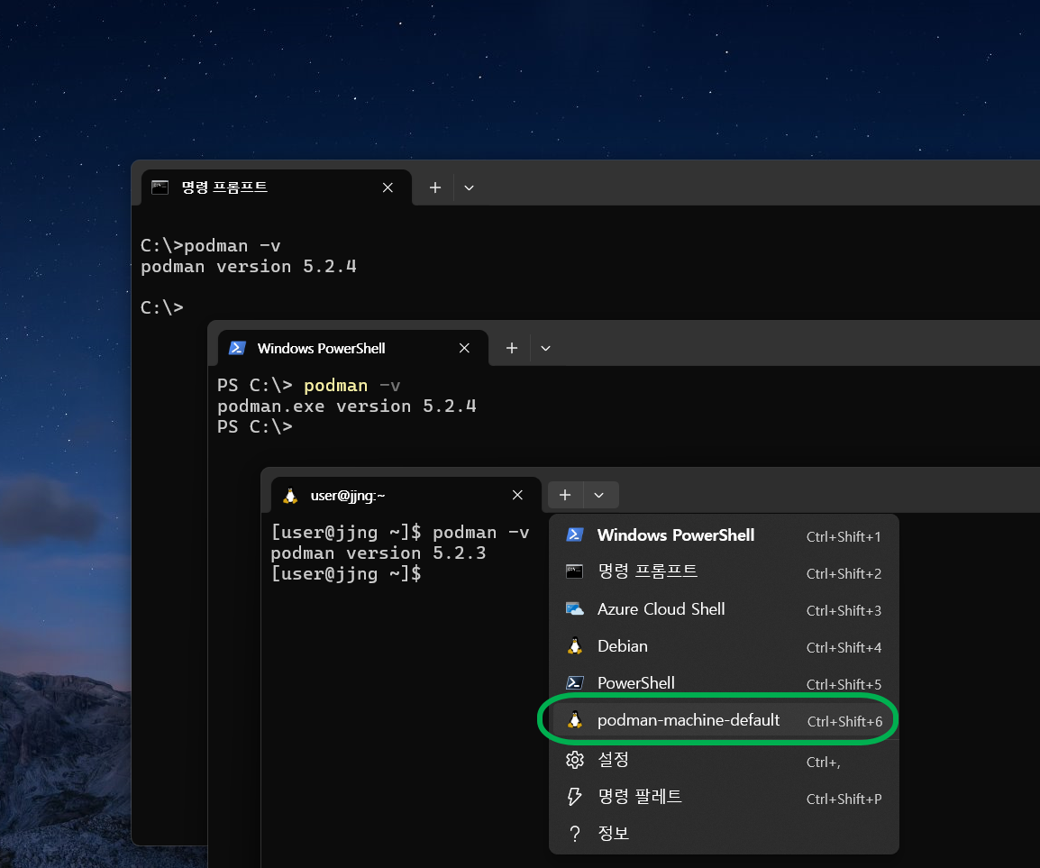Collapse profile dropdown in user@jjng window
This screenshot has height=868, width=1040.
599,495
